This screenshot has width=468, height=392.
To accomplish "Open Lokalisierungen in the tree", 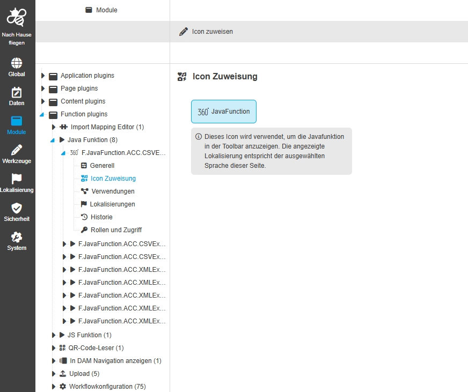I will point(113,204).
